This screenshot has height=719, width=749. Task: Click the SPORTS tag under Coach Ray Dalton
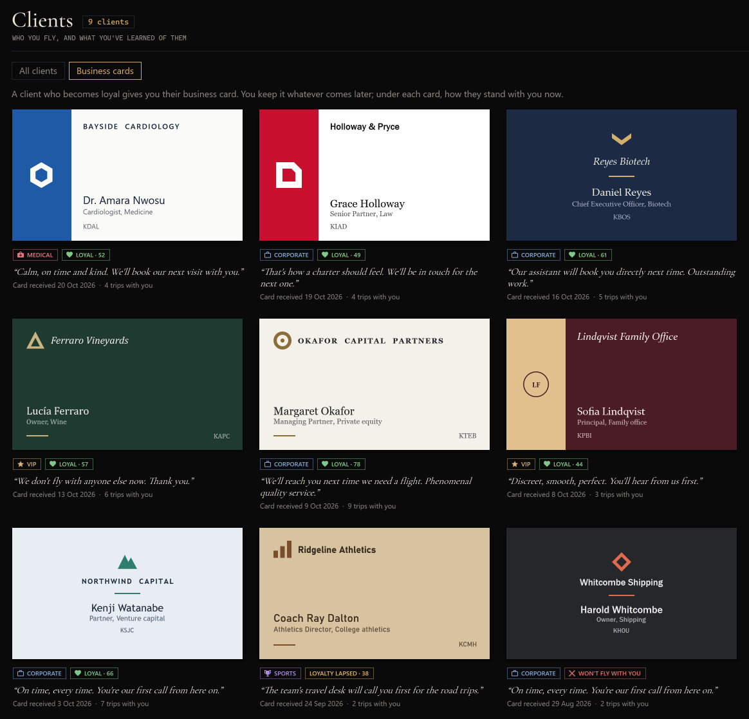click(281, 673)
